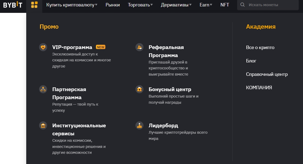Click the text 'Лучшие криптотрейдеры всего мира'
This screenshot has height=164, width=303.
point(178,135)
